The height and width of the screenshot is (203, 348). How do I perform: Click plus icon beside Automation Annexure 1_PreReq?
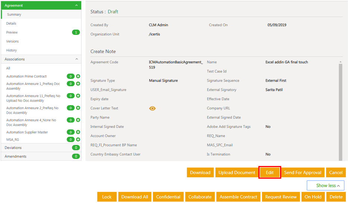tap(78, 84)
